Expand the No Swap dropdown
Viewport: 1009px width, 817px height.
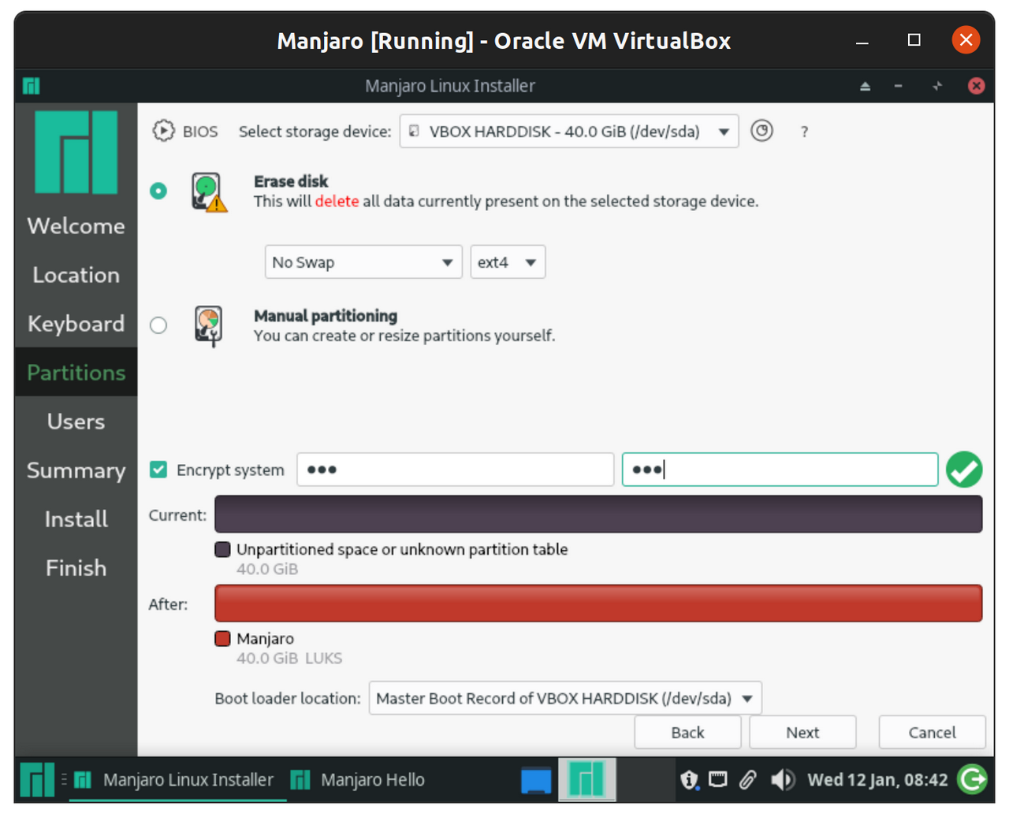[363, 262]
